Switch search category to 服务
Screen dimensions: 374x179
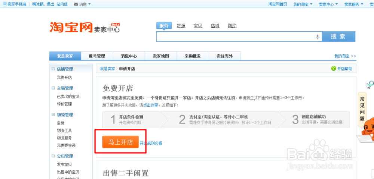pos(164,26)
